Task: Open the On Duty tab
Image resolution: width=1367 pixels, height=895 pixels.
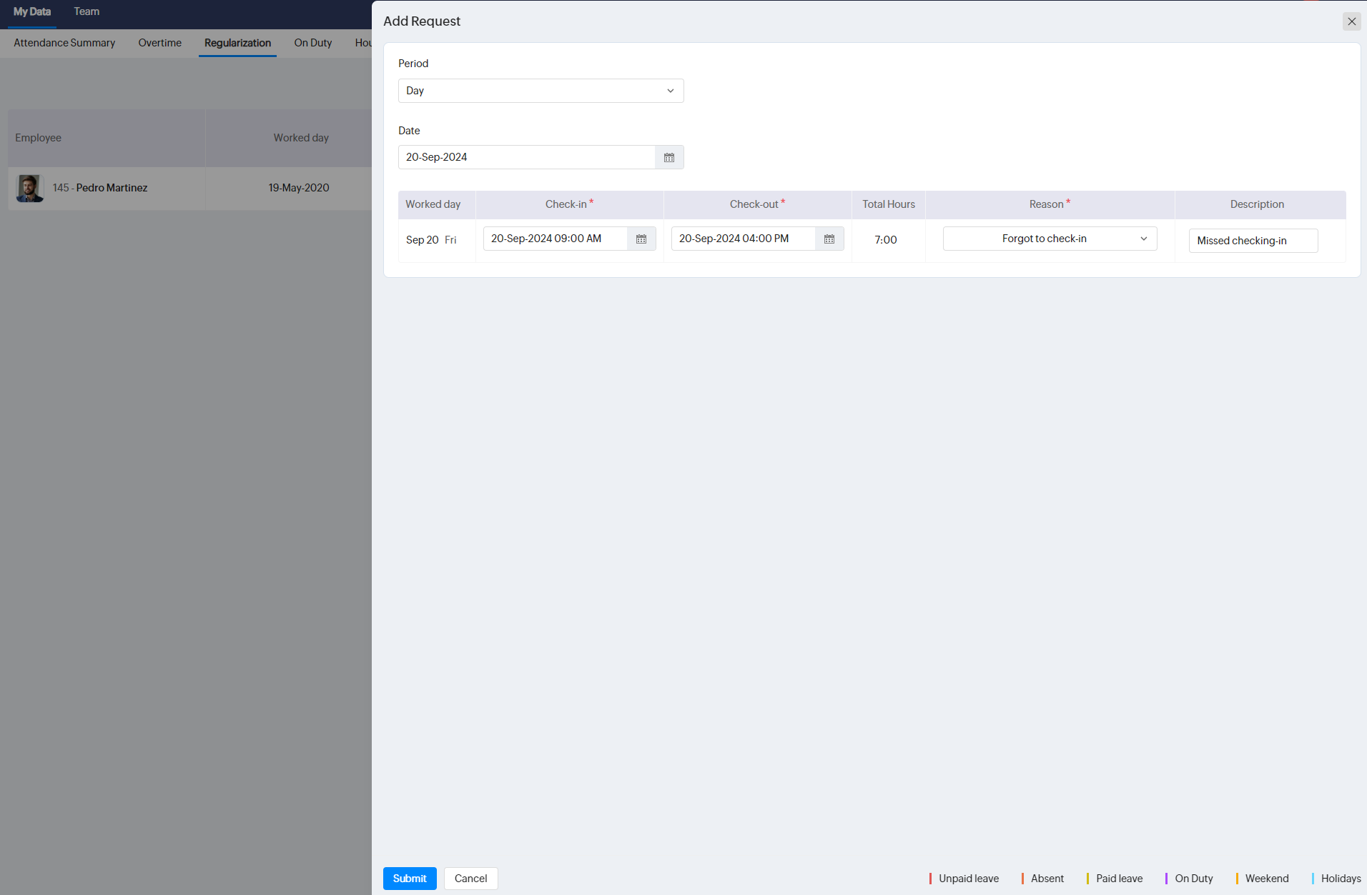Action: pos(313,43)
